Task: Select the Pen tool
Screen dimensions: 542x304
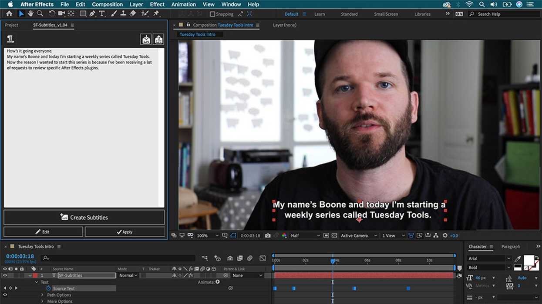Action: [92, 14]
